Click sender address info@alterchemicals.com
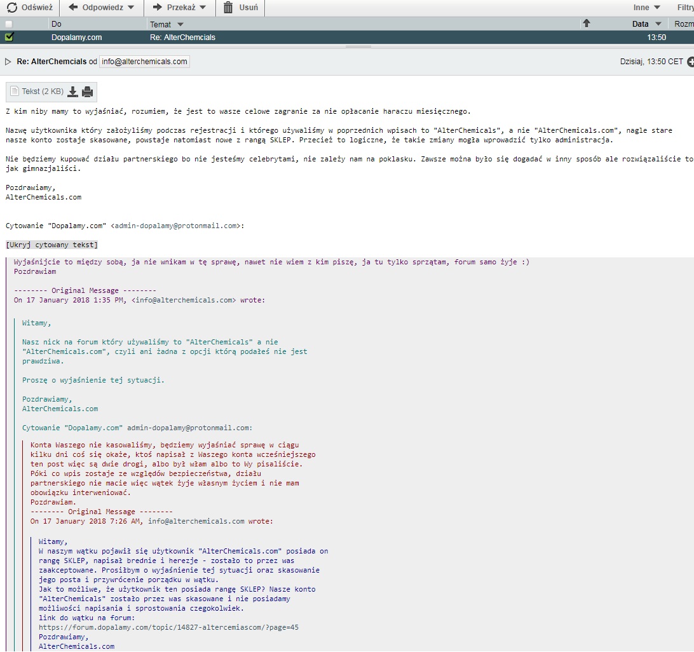The height and width of the screenshot is (652, 694). click(x=144, y=62)
